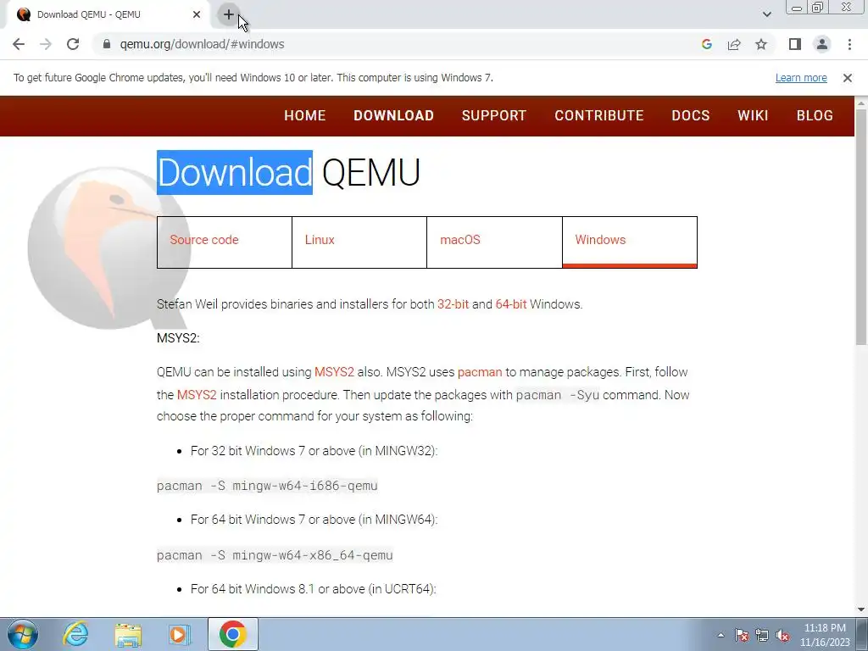Click scrollbar up arrow

[x=861, y=103]
